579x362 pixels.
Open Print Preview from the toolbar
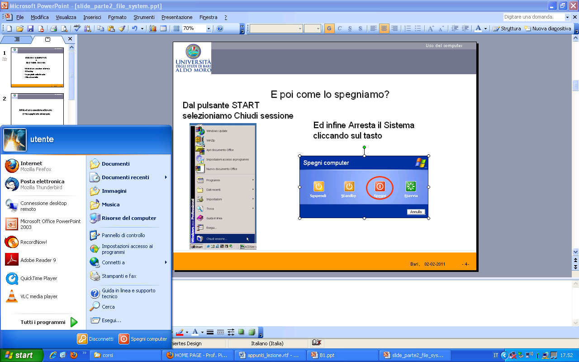tap(64, 29)
